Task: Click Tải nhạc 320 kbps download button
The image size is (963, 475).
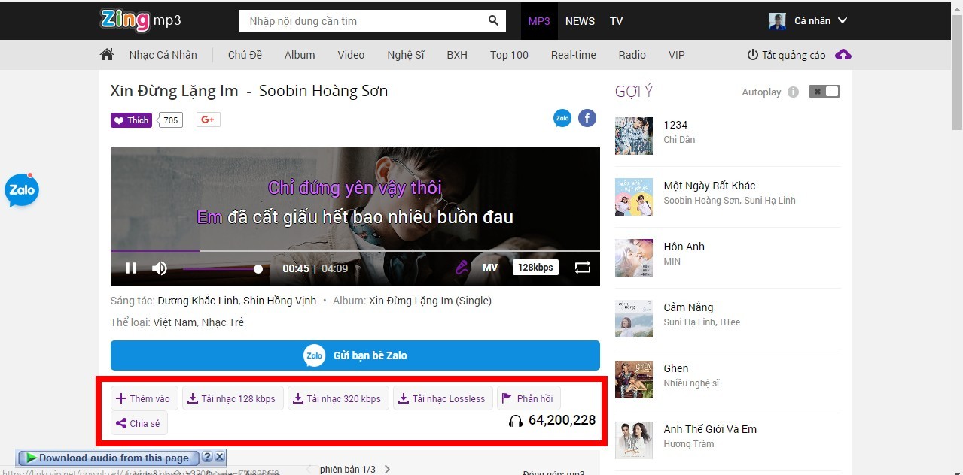Action: [337, 398]
